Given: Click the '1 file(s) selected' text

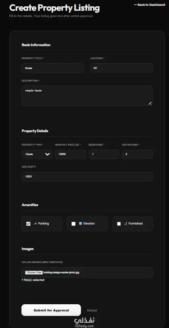Looking at the screenshot, I should (33, 280).
